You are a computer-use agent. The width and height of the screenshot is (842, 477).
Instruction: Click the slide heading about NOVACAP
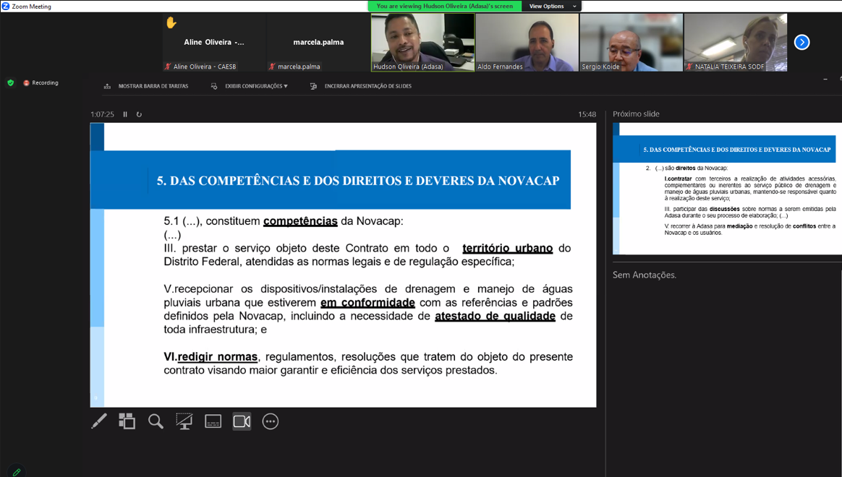[358, 180]
